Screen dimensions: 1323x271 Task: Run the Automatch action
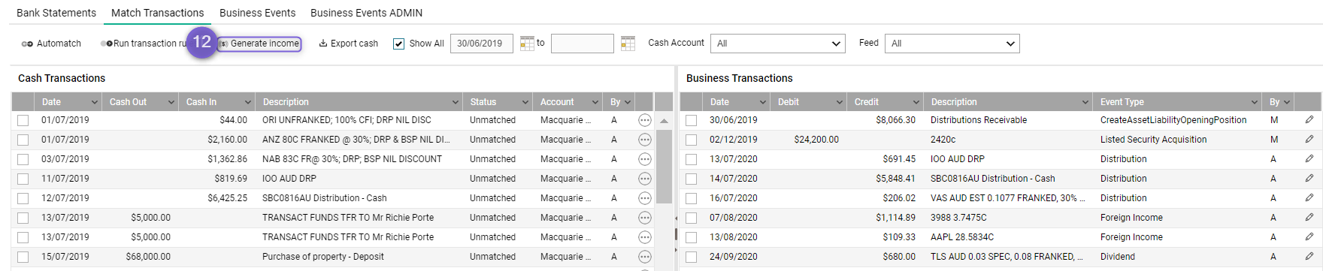(x=51, y=44)
